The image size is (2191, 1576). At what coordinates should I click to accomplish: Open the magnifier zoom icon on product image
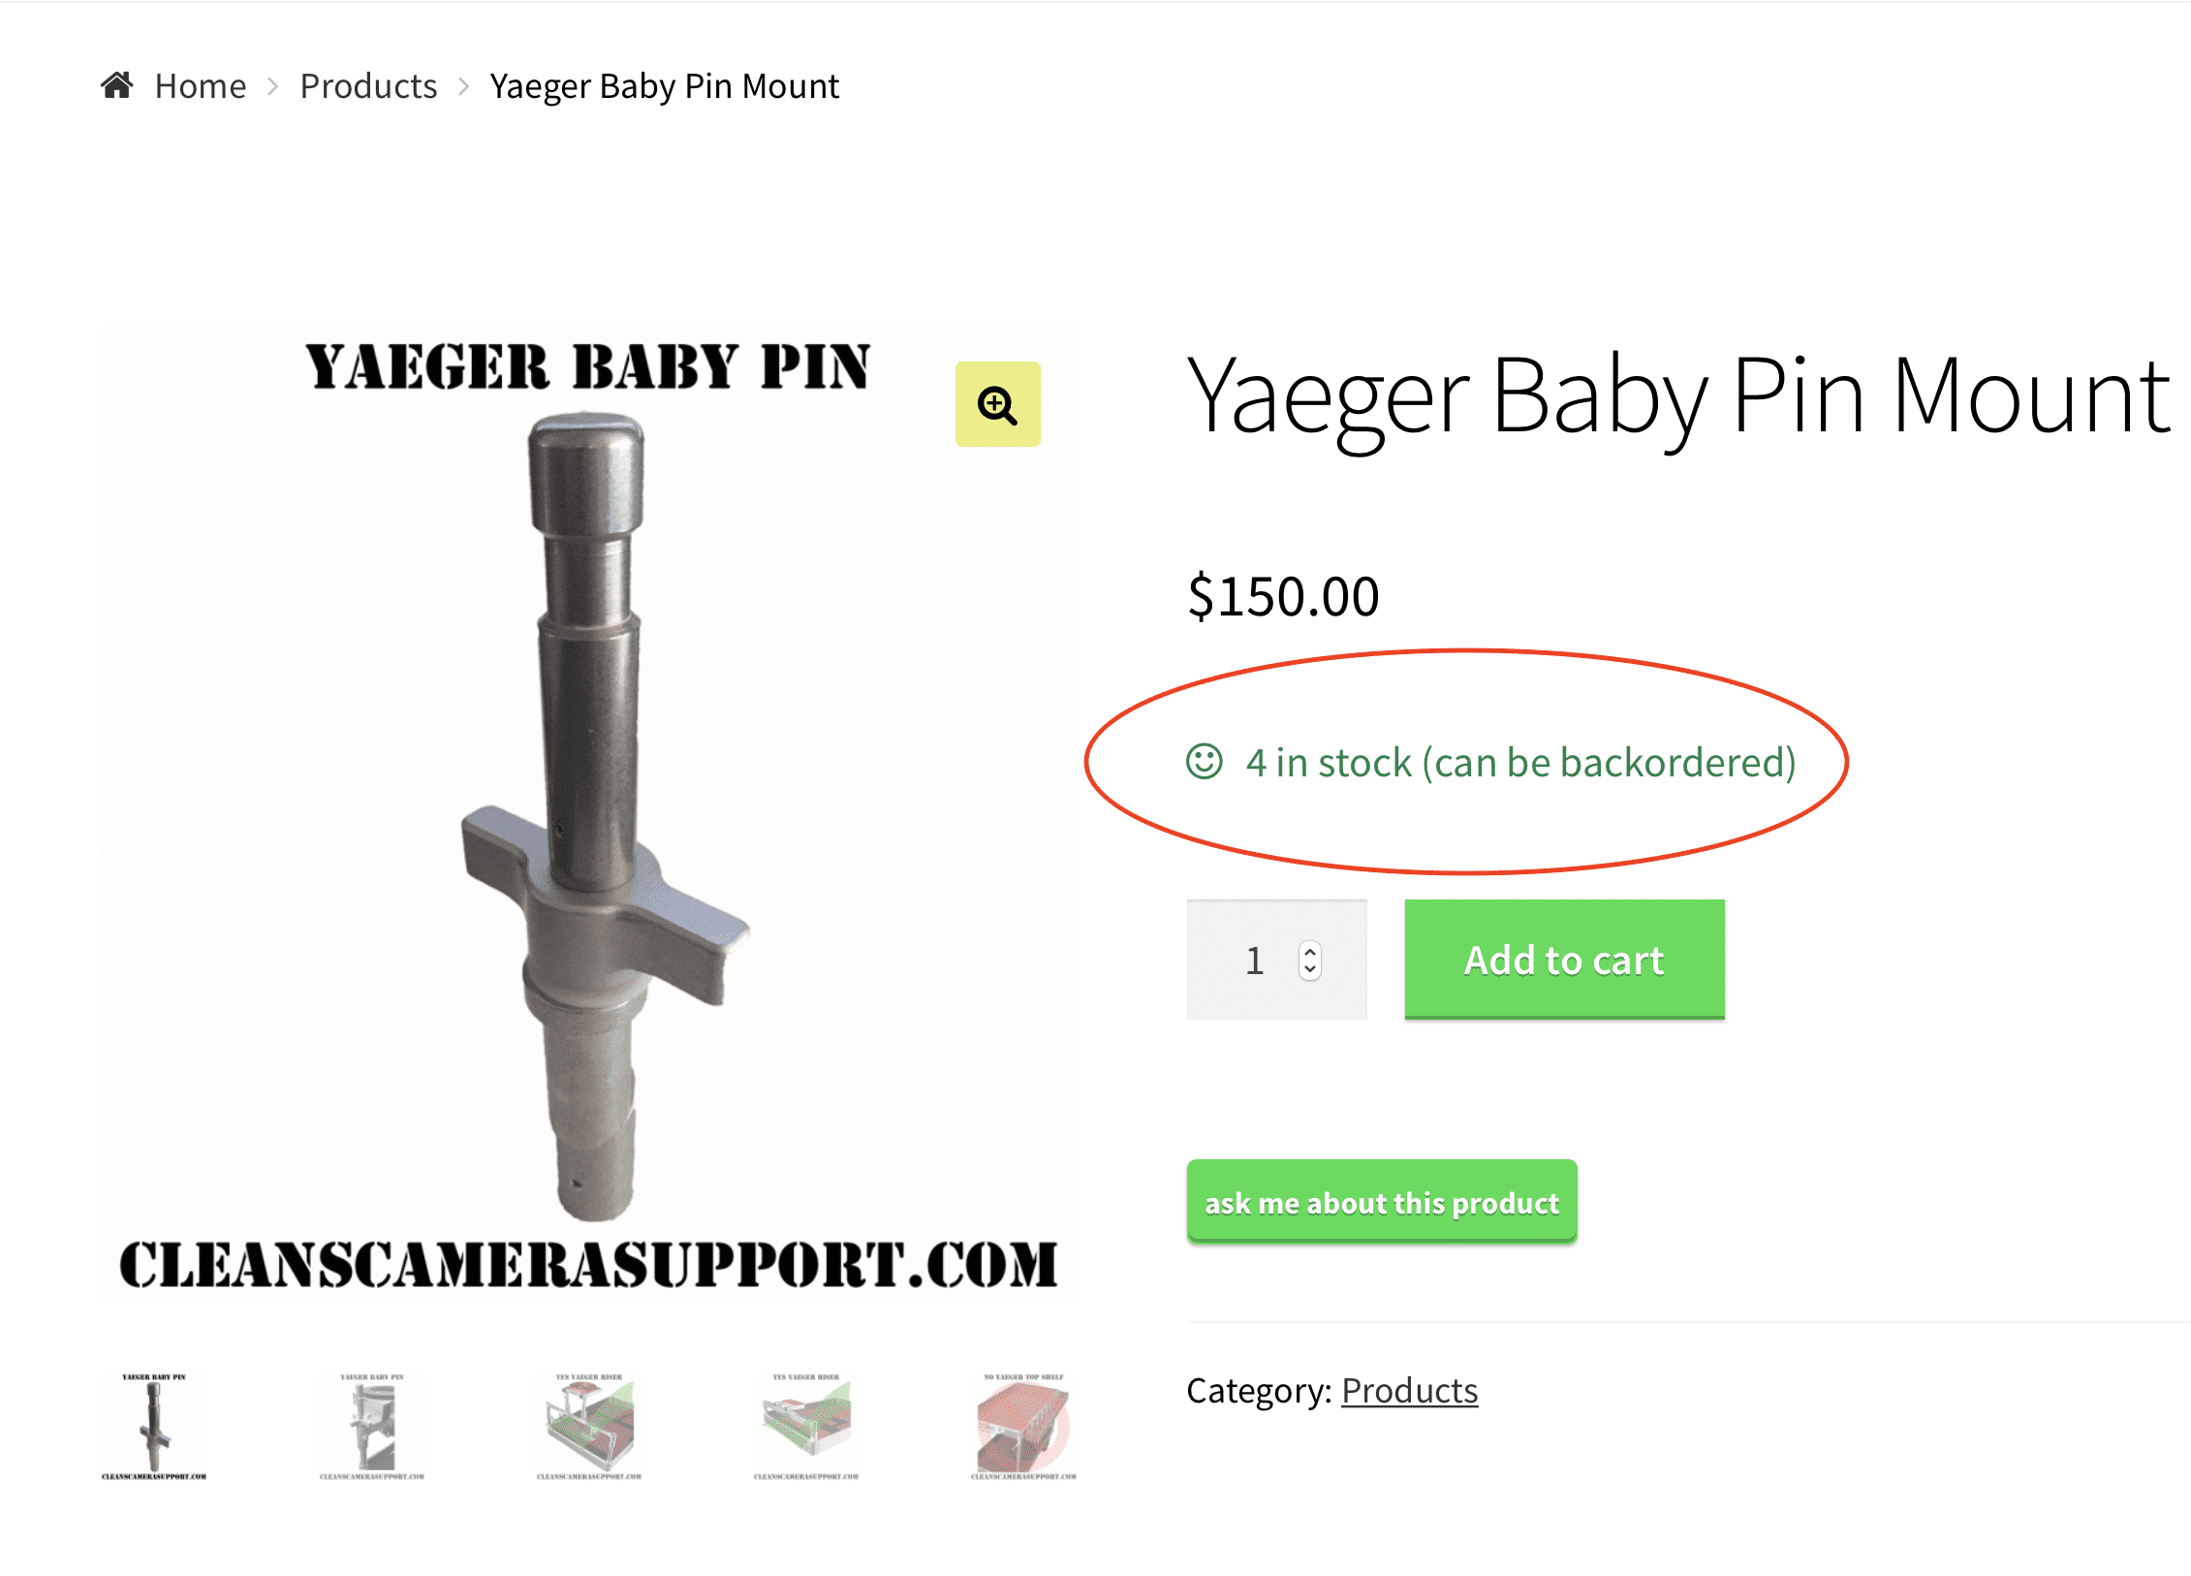tap(997, 404)
